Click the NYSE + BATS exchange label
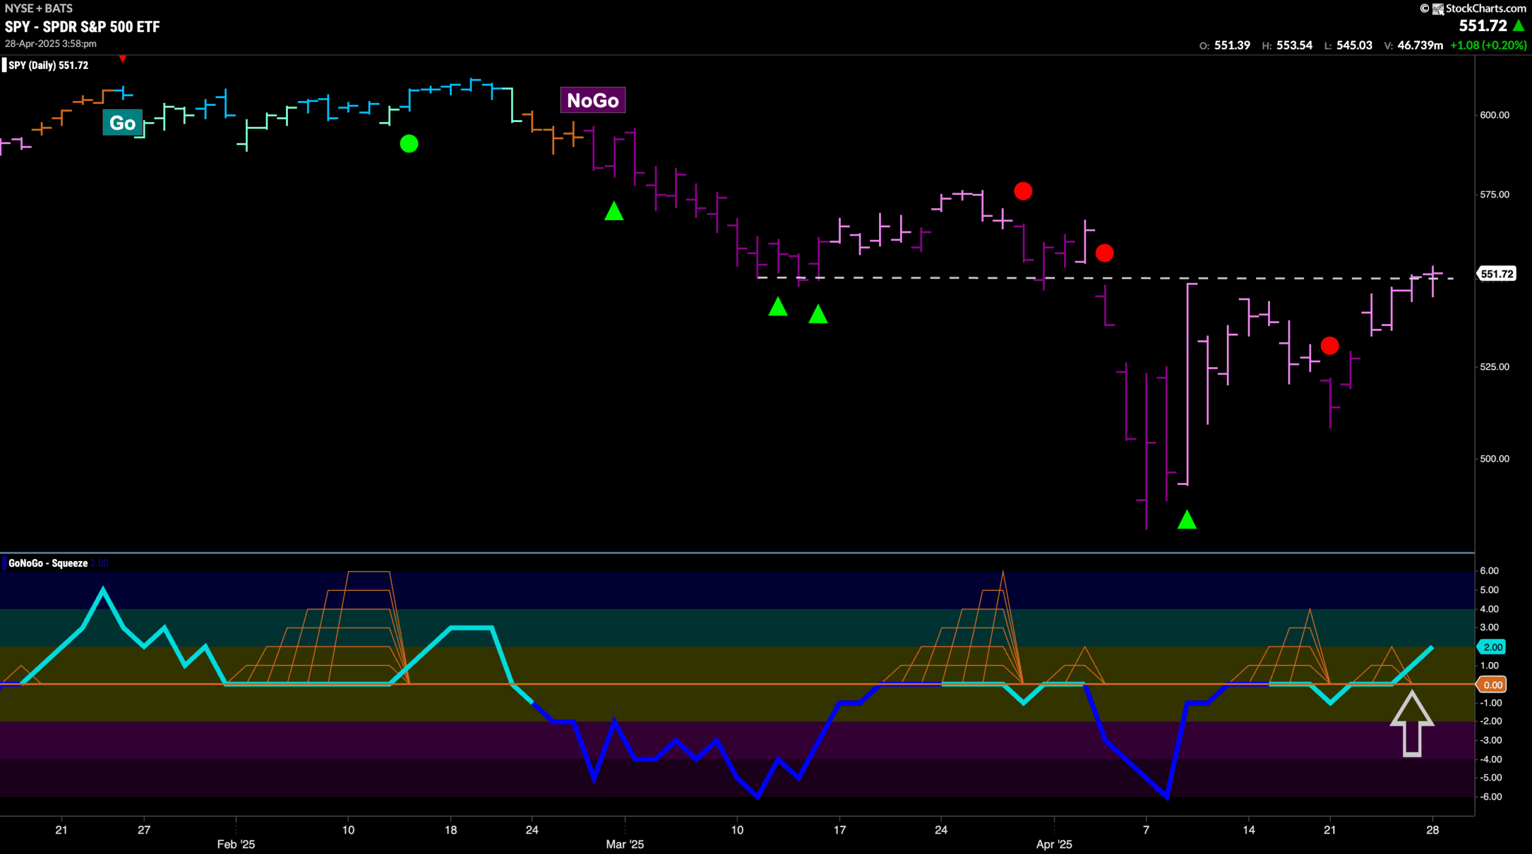The width and height of the screenshot is (1532, 854). click(39, 8)
